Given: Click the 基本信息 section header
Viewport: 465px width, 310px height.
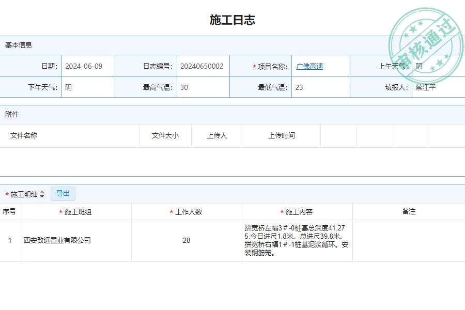Looking at the screenshot, I should (x=17, y=45).
